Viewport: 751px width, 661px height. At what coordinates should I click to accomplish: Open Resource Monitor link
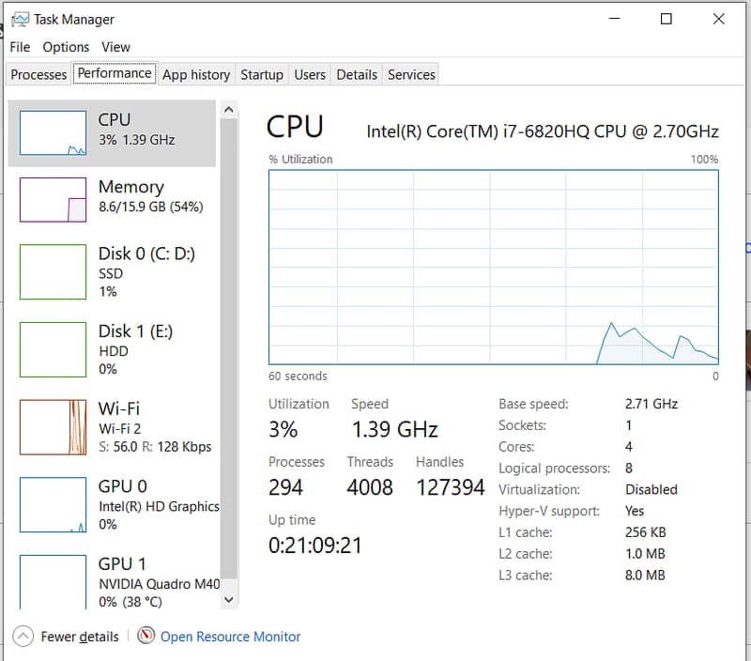(x=230, y=637)
